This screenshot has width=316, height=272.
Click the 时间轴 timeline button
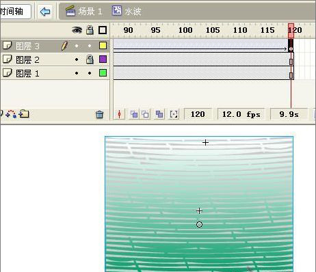14,12
